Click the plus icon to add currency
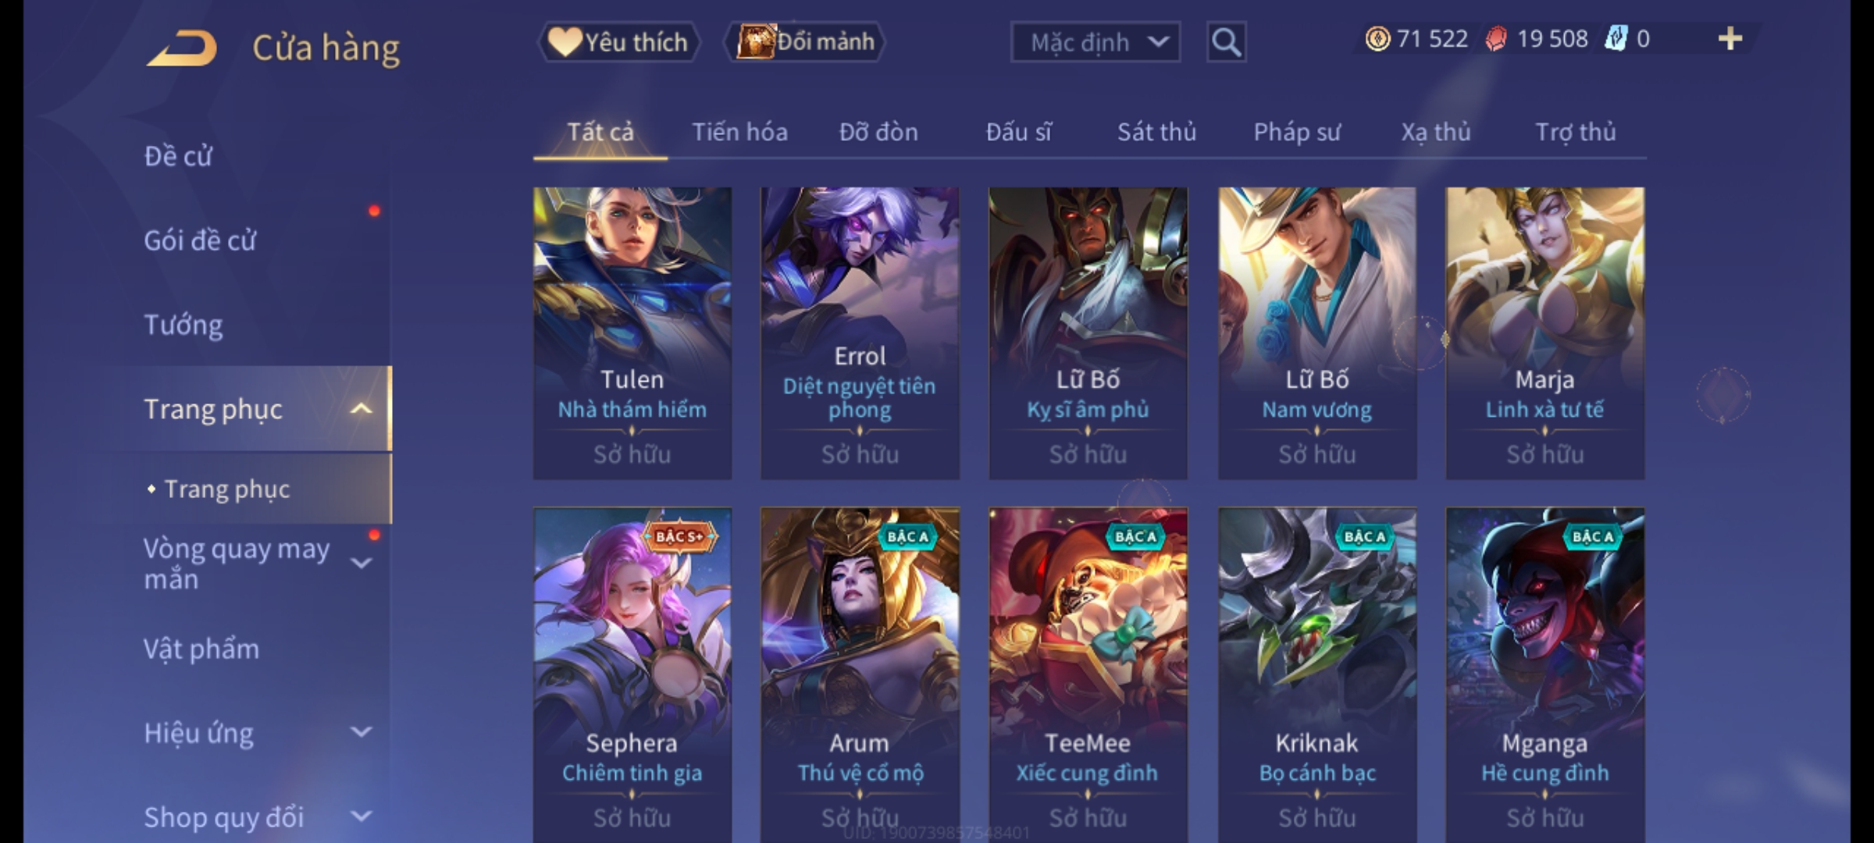The image size is (1874, 843). 1730,39
